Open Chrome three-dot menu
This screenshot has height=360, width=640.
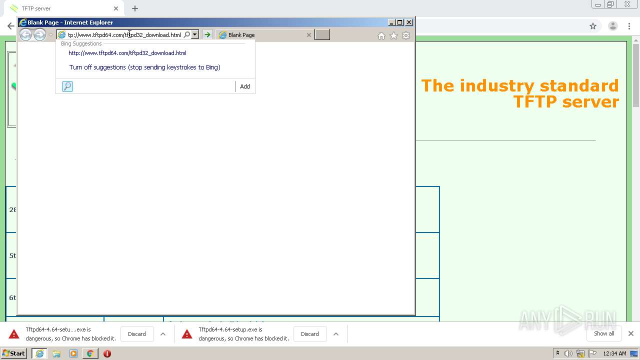tap(629, 26)
